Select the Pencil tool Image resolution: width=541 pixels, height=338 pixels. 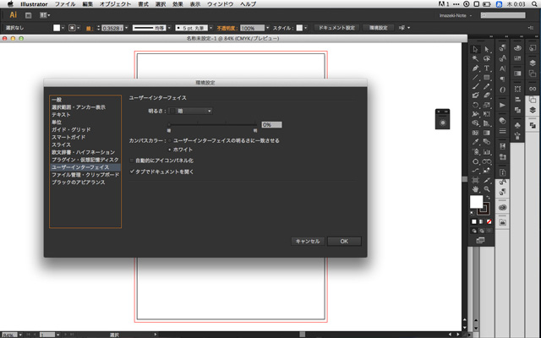click(487, 86)
